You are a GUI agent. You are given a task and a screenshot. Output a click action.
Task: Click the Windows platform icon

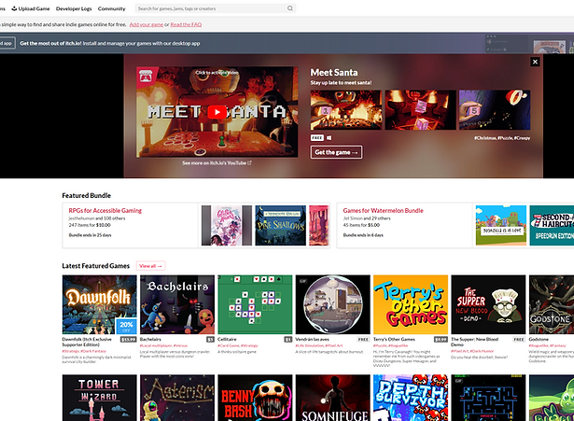[x=329, y=138]
